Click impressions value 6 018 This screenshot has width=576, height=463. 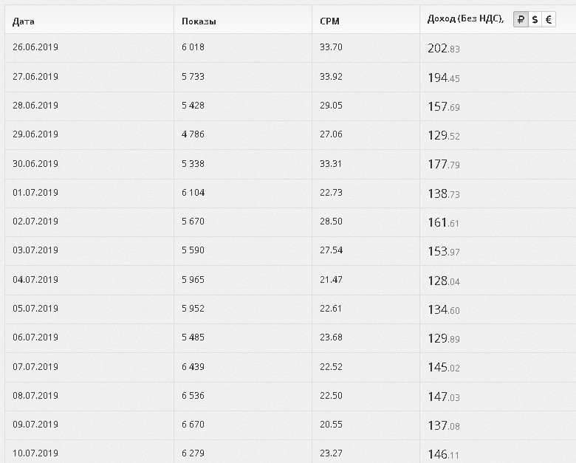(193, 47)
